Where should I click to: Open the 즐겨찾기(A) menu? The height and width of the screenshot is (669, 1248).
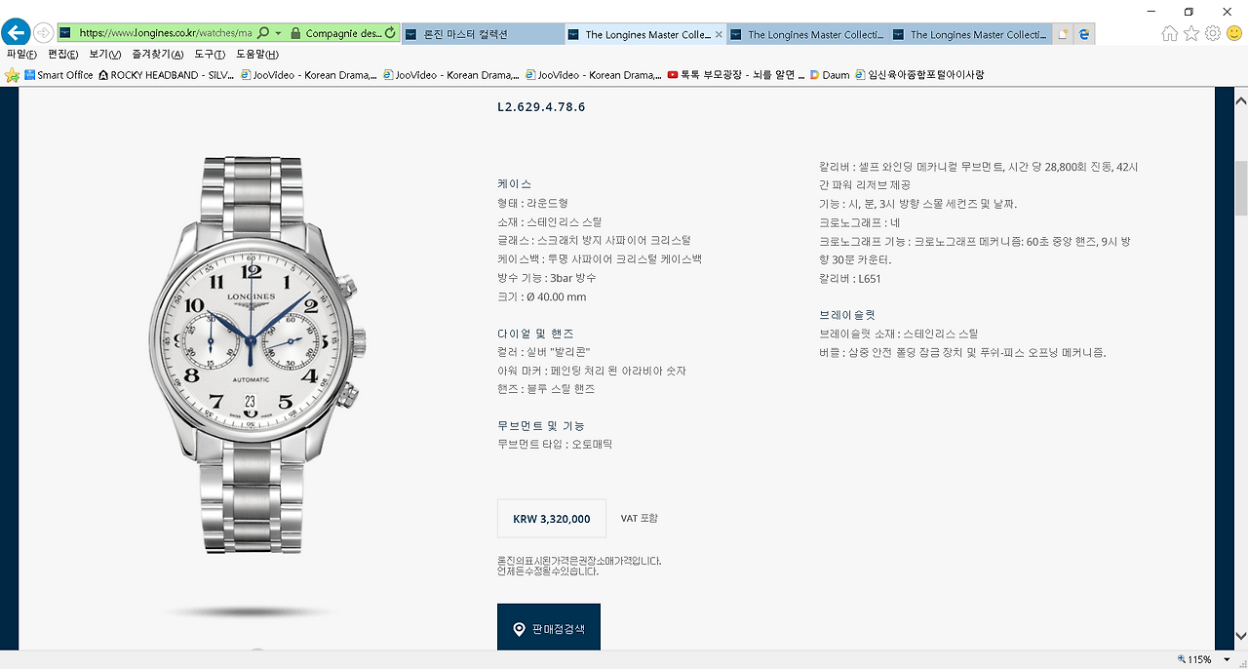[x=157, y=55]
